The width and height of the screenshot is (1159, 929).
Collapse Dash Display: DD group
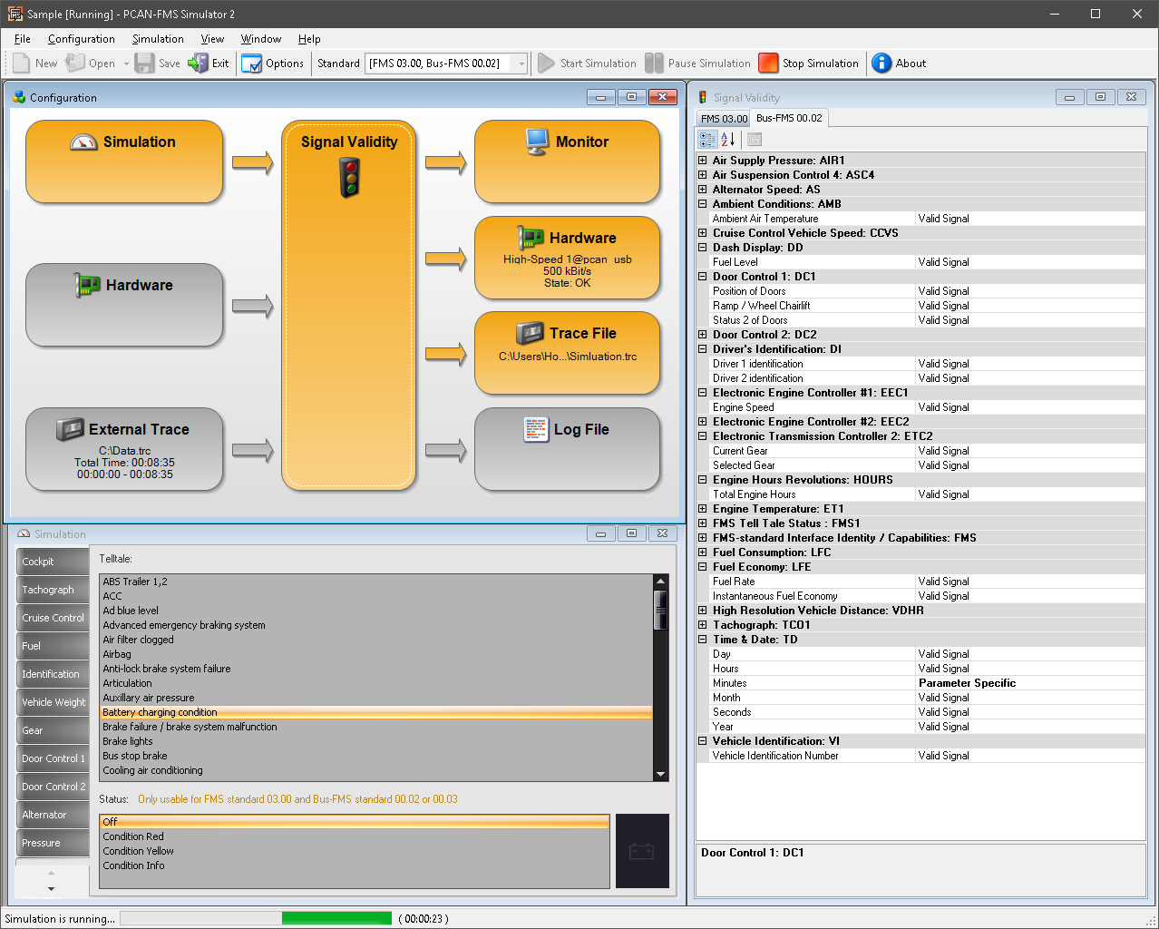click(703, 248)
